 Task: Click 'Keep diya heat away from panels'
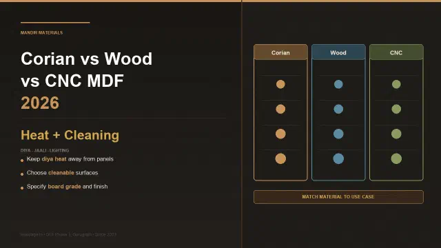(x=70, y=159)
